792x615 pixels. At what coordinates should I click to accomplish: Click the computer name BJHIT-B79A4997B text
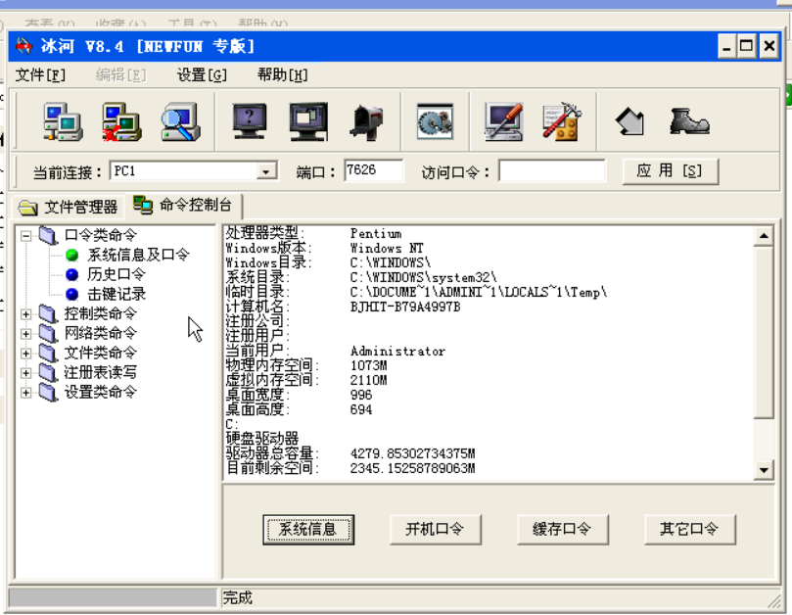tap(405, 307)
